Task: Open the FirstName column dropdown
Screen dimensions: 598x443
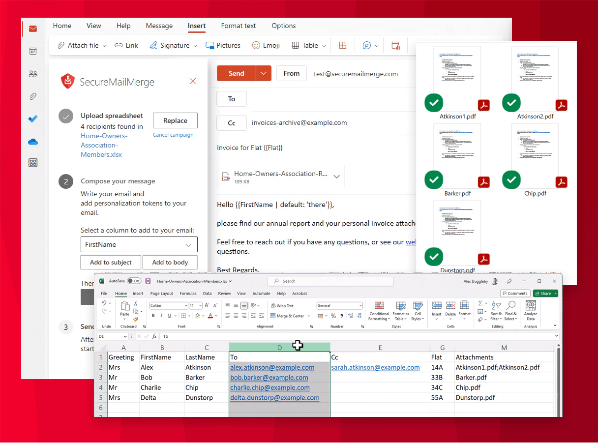Action: coord(139,244)
